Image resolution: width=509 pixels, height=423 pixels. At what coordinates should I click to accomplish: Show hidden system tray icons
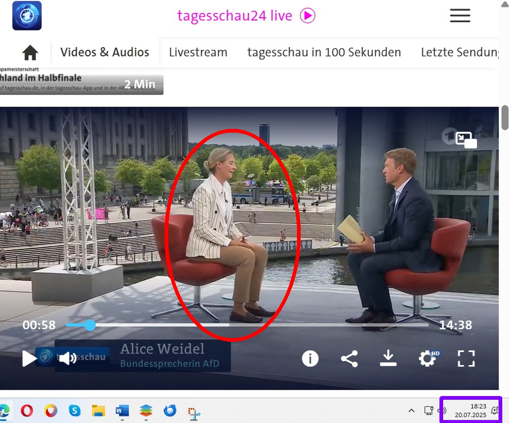point(411,411)
